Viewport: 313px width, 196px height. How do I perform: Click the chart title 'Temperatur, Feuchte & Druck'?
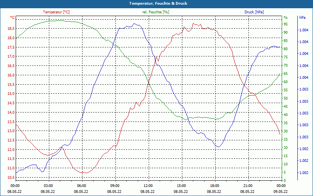click(x=158, y=4)
